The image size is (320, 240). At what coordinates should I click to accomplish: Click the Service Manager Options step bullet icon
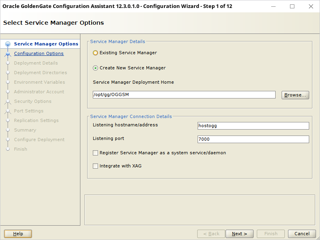coord(8,44)
